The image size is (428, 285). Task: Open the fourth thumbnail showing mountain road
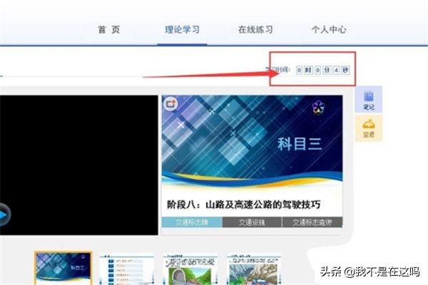point(253,270)
